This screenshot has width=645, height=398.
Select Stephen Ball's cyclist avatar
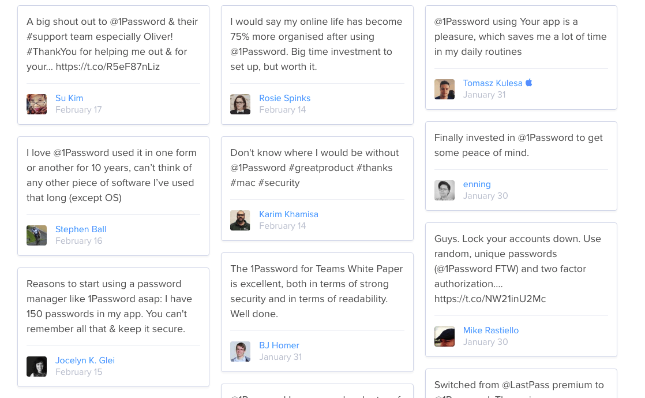(x=36, y=235)
